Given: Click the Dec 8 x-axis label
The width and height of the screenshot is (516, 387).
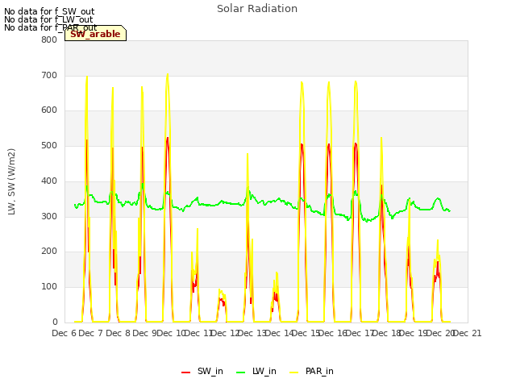Looking at the screenshot, I should (118, 333).
